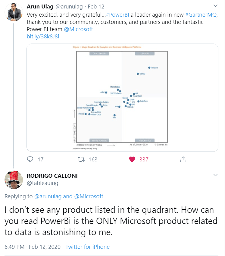Expand Rodrigo Calloni tweet options chevron
Screen dimensions: 225x256
[215, 175]
